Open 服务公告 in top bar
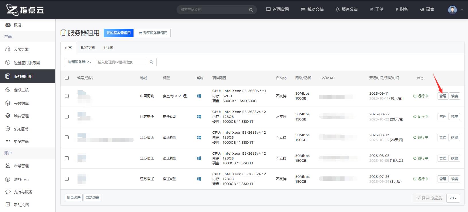This screenshot has width=468, height=212. coord(347,9)
